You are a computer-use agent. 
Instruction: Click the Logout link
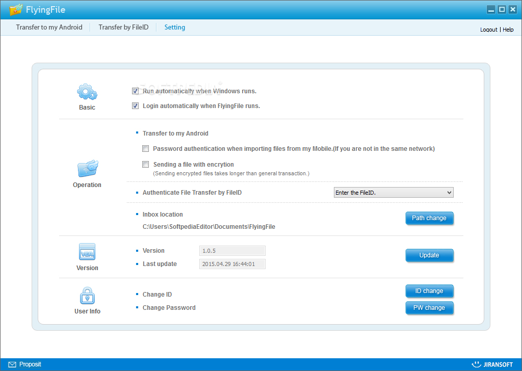(488, 30)
